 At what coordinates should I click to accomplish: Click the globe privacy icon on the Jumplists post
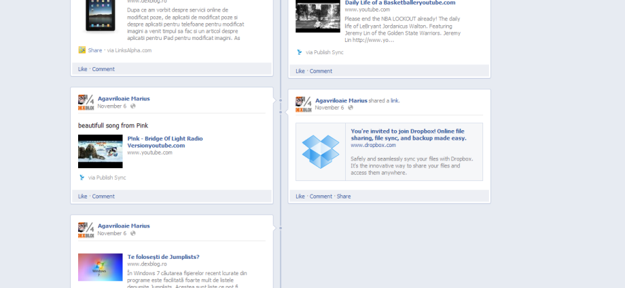[x=133, y=234]
